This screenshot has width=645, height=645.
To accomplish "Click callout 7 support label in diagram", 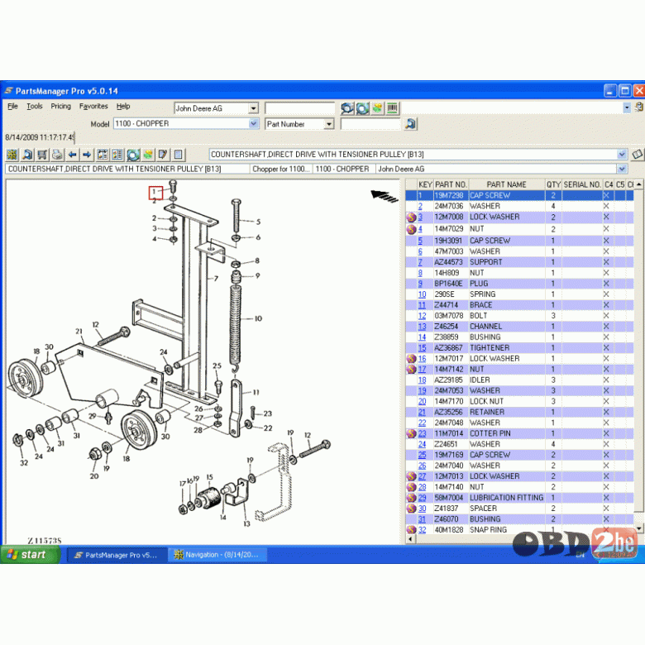I will pos(216,279).
